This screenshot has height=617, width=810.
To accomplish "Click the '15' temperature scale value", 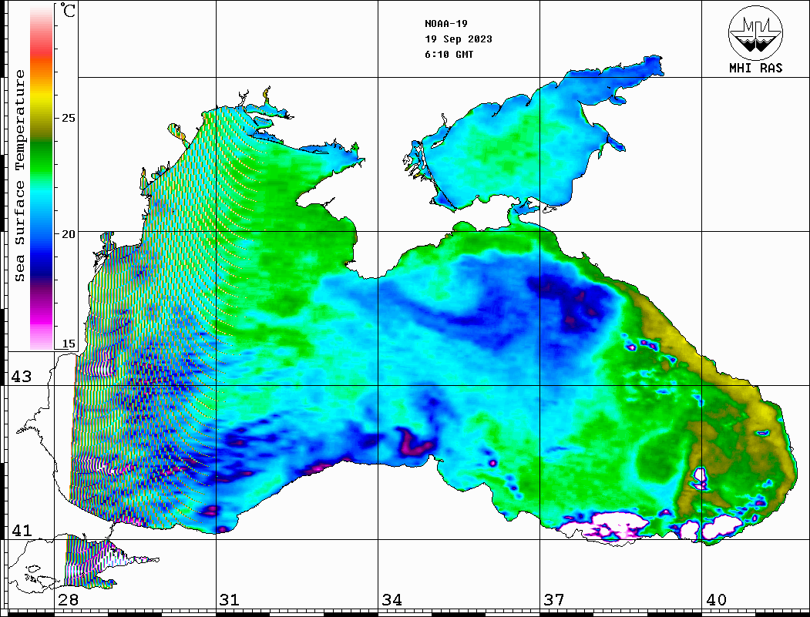I will [68, 344].
